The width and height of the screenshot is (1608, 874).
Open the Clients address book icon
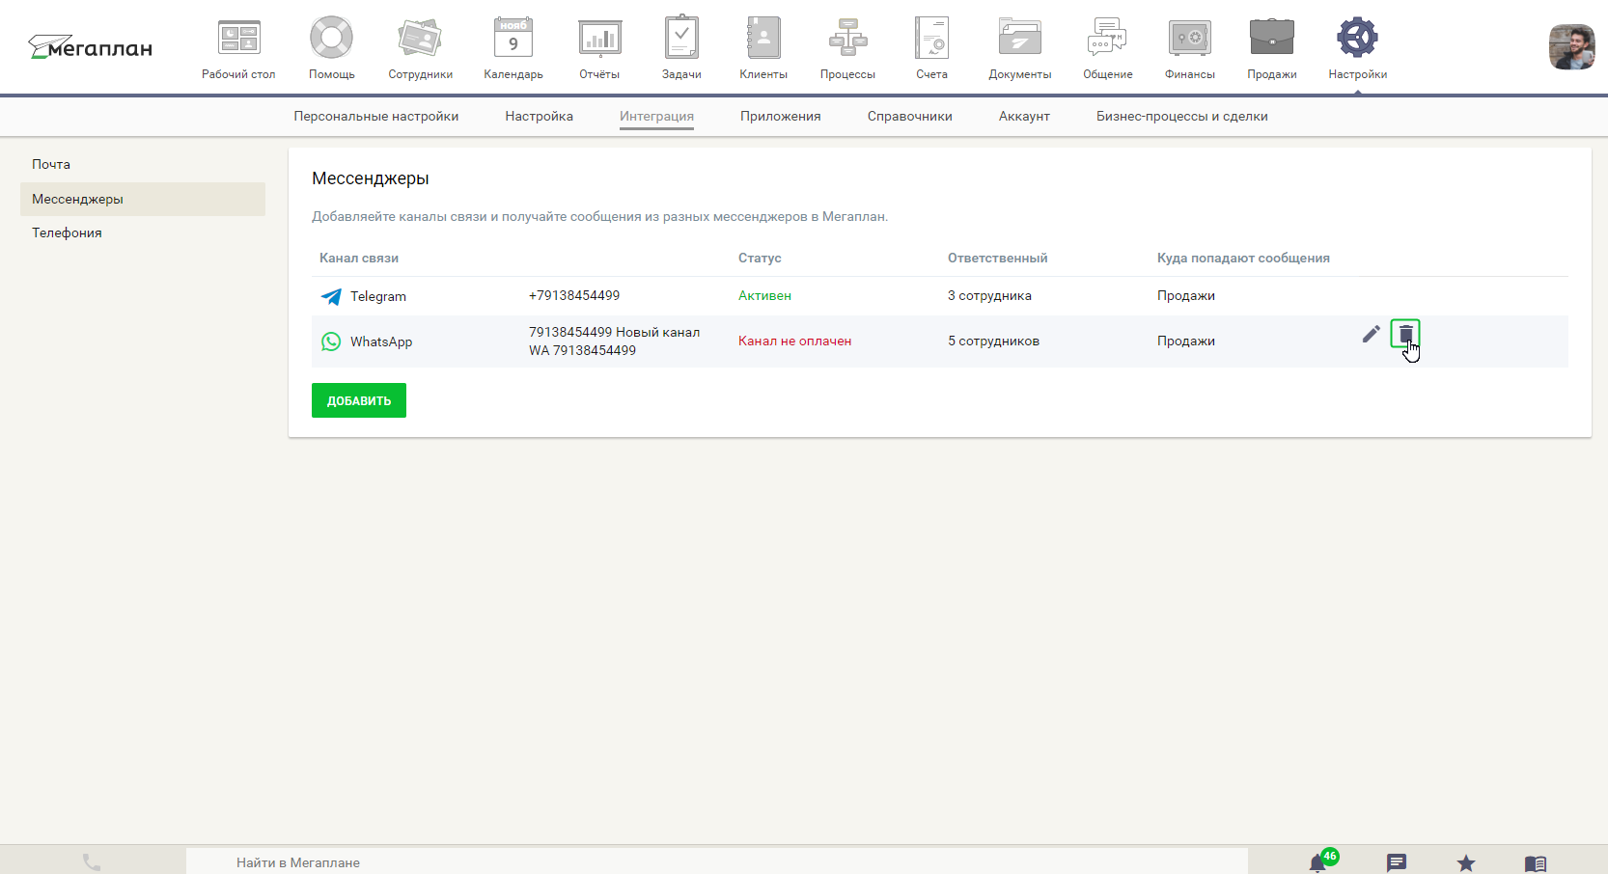(762, 39)
